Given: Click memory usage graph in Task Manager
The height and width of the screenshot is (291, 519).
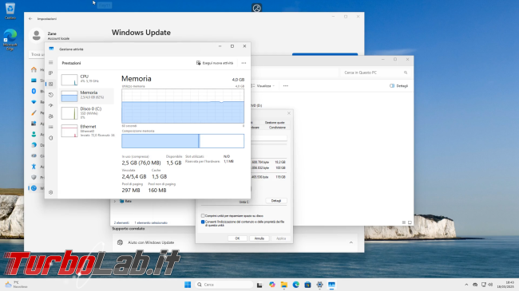Looking at the screenshot, I should 183,106.
